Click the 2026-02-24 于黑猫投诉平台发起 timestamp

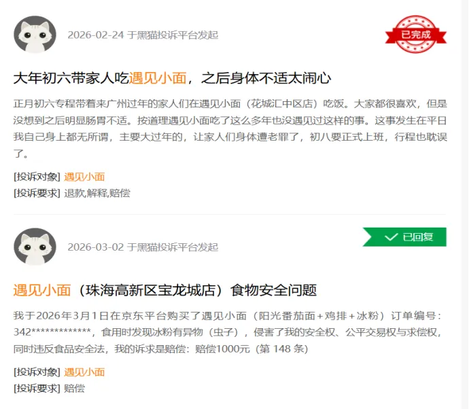pos(143,35)
